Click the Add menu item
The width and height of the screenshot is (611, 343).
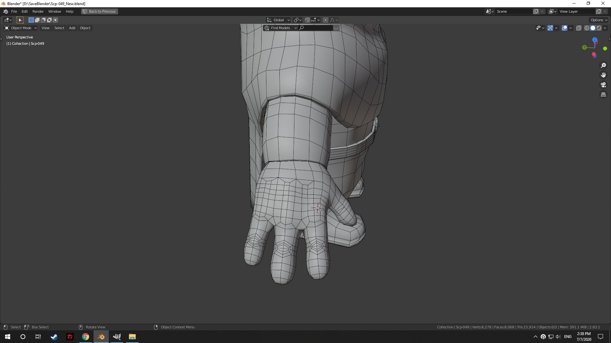[72, 28]
